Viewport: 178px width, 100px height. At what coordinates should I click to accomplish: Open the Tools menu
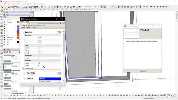pos(24,4)
